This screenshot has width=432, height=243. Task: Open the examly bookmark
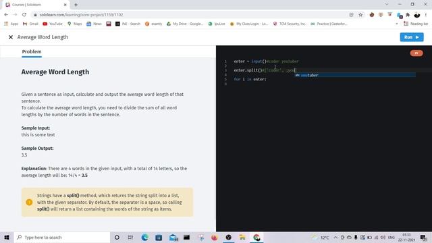tap(153, 24)
